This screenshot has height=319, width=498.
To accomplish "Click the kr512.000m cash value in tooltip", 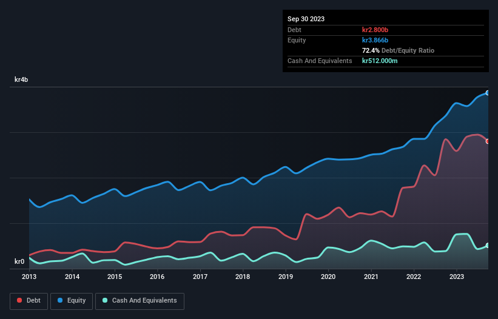I will [x=380, y=61].
